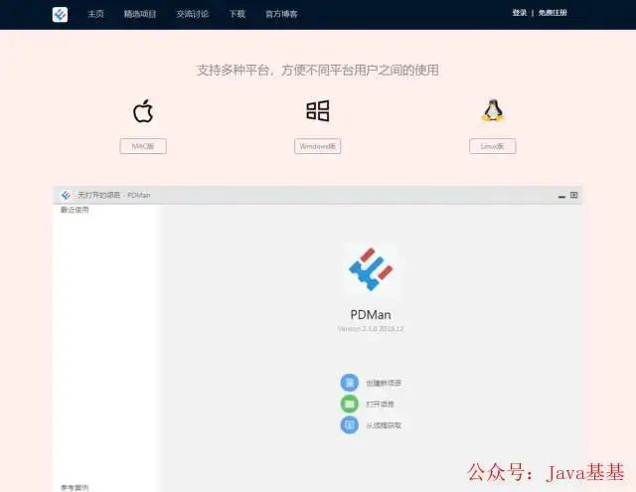This screenshot has width=636, height=492.
Task: Visit 官方博客 from the navbar
Action: click(281, 14)
